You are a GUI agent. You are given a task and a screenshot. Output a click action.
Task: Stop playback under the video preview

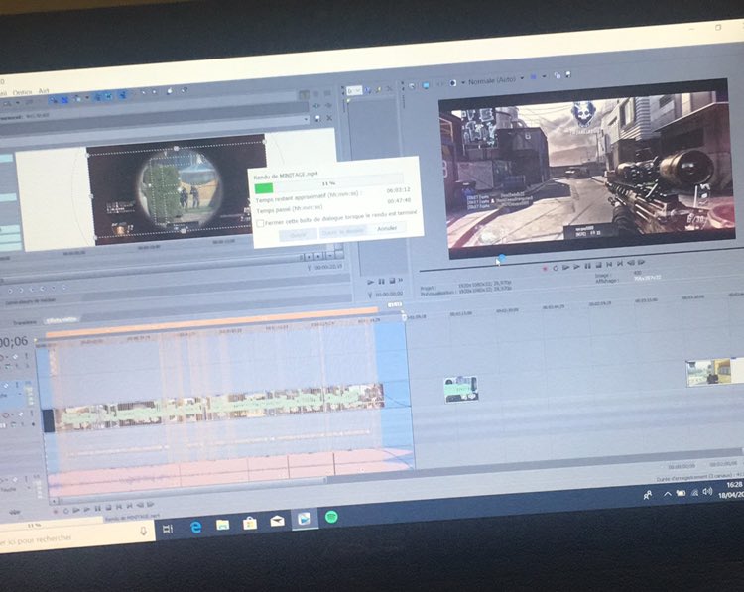coord(598,265)
